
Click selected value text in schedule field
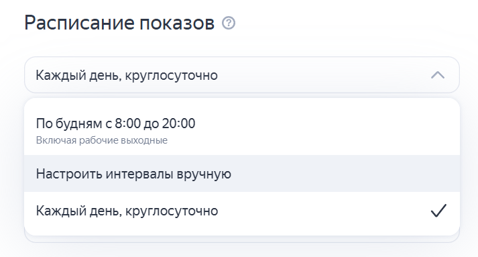(x=127, y=75)
